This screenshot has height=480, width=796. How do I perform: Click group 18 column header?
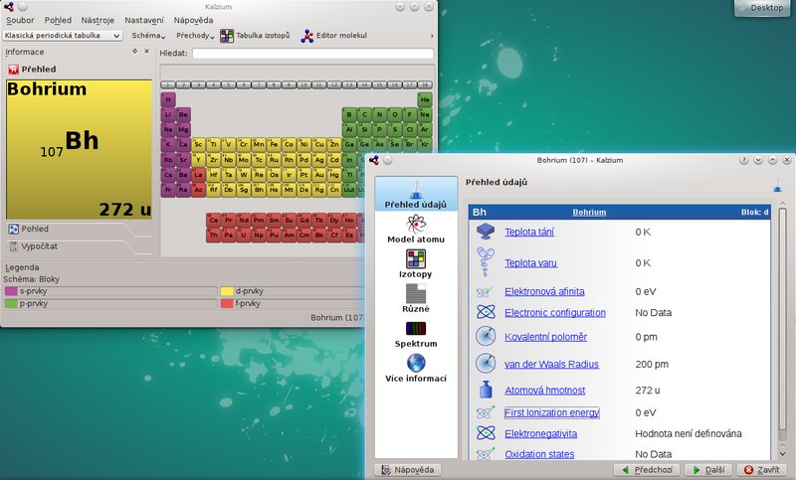[x=425, y=84]
